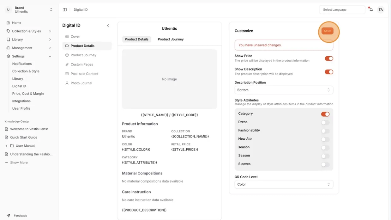Click the Custom Pages paperclip icon

(67, 64)
